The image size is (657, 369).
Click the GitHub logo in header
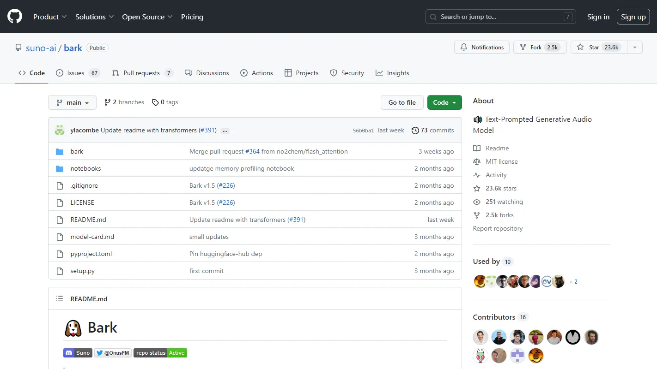pos(15,17)
